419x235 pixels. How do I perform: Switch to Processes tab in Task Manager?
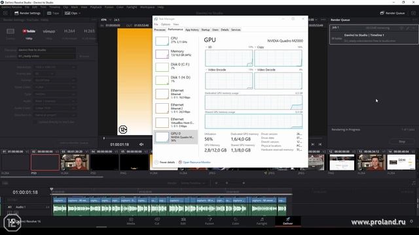click(160, 30)
